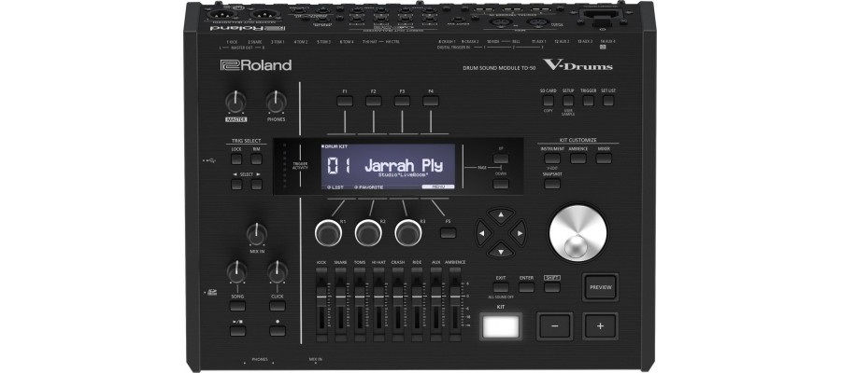Viewport: 841px width, 373px height.
Task: Click the cursor left arrow
Action: tap(482, 233)
